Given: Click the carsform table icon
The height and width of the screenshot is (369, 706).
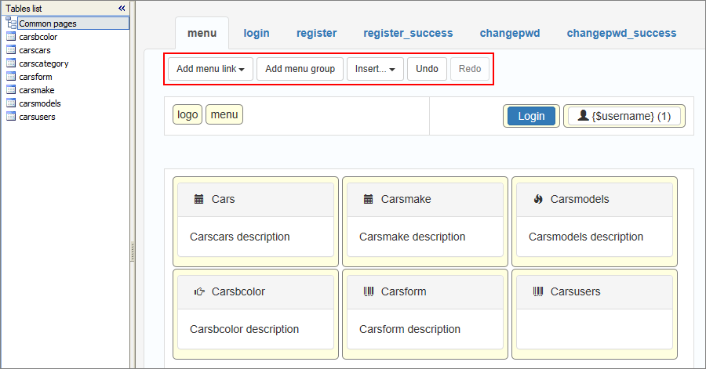Looking at the screenshot, I should pos(11,77).
